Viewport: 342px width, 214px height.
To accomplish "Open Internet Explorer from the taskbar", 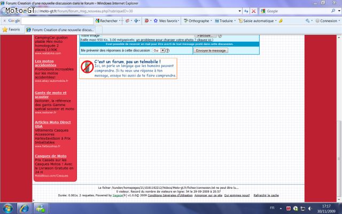I will point(24,208).
